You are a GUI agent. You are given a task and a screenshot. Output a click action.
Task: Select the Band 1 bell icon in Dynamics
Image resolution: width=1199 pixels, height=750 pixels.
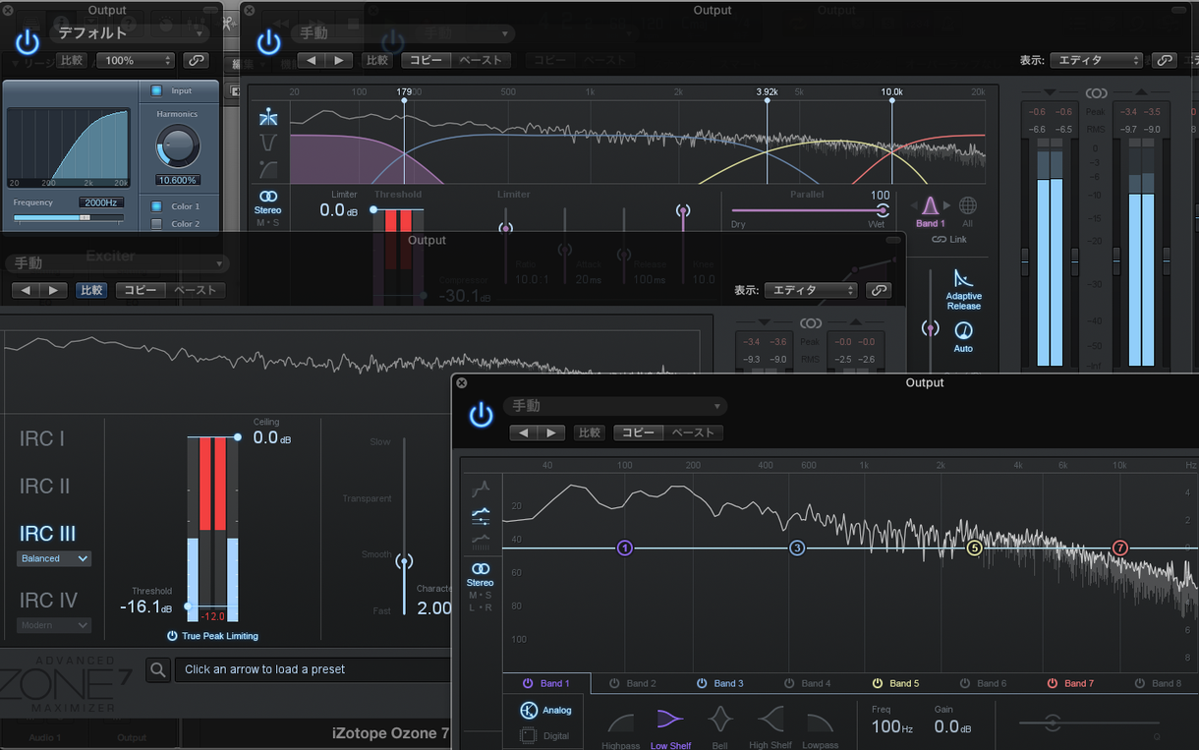tap(930, 206)
